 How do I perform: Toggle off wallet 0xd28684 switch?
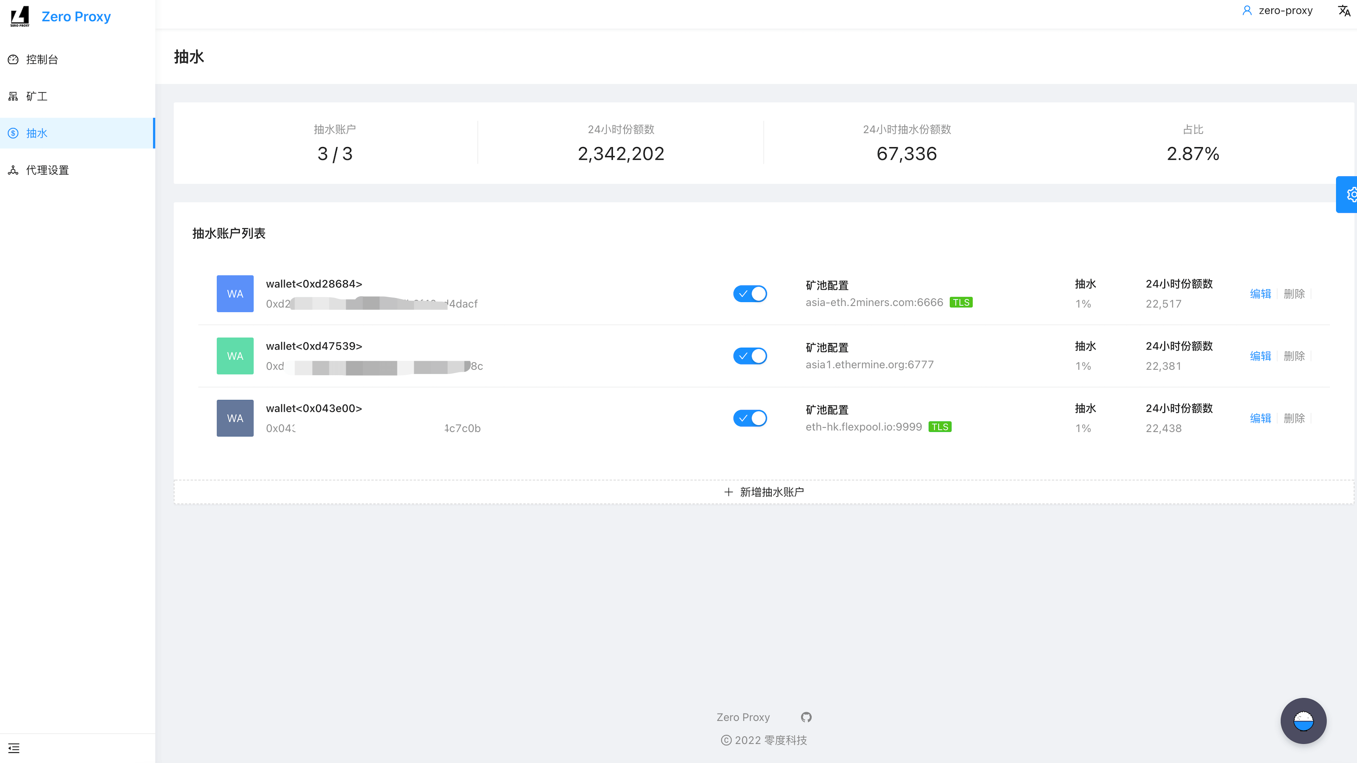(749, 294)
